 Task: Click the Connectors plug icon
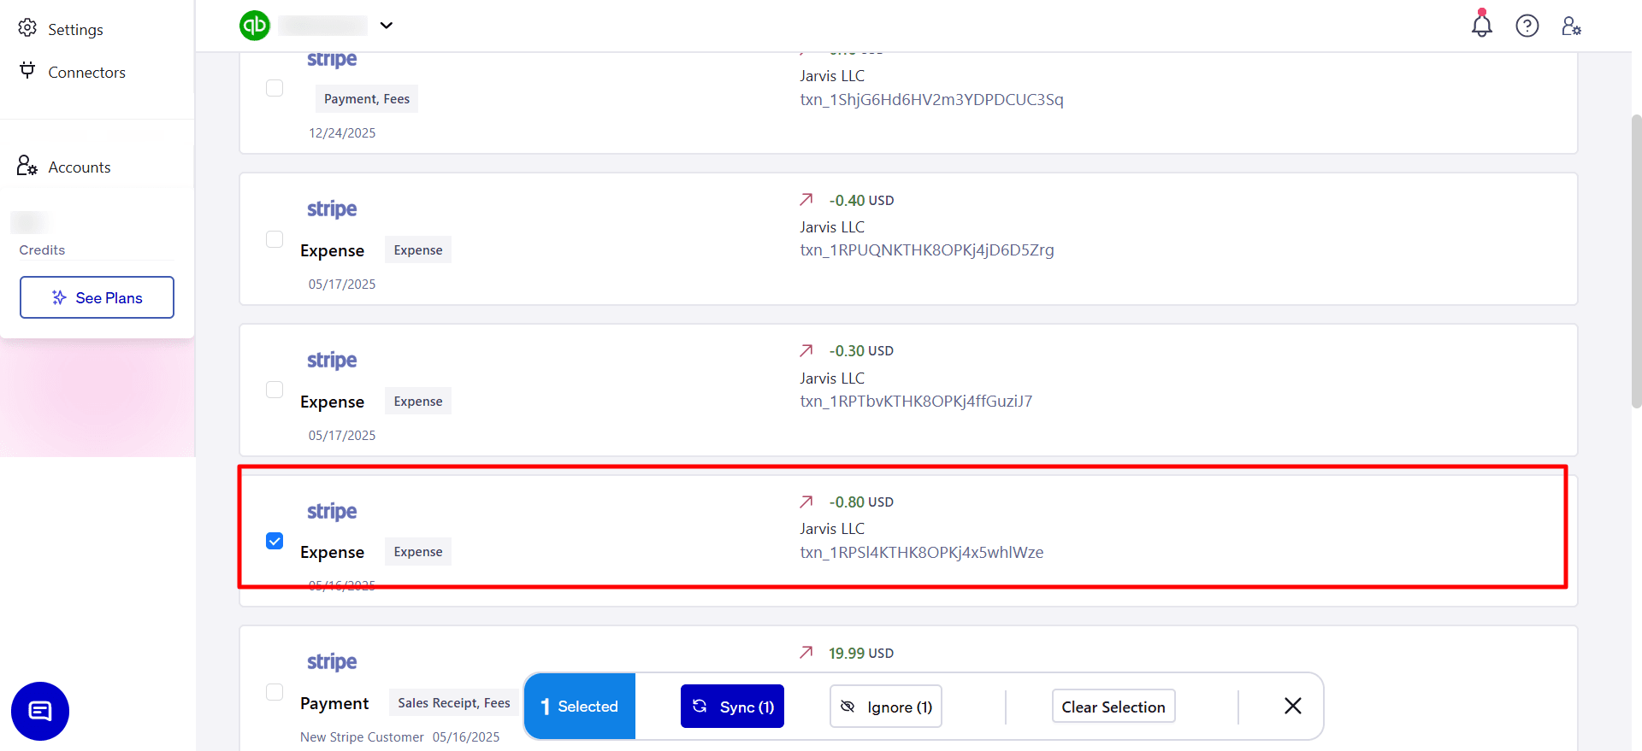[27, 71]
